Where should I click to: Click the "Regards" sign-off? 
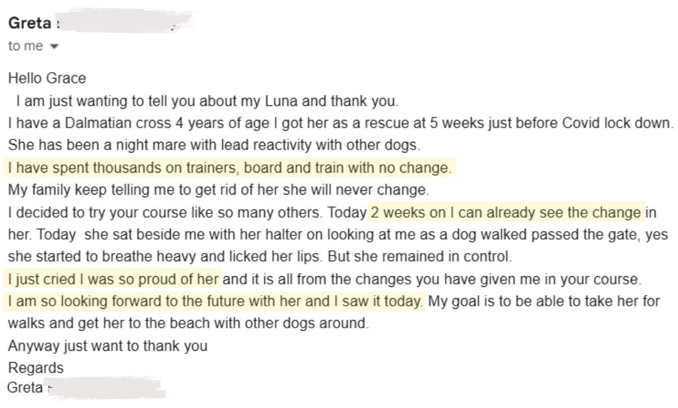[36, 368]
